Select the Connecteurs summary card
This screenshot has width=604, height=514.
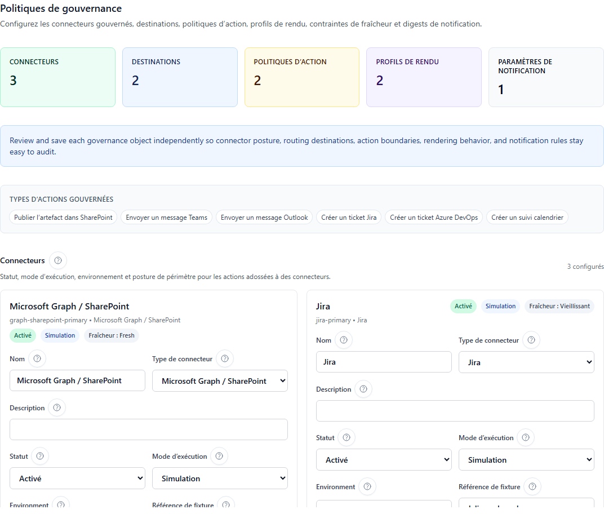[x=57, y=77]
